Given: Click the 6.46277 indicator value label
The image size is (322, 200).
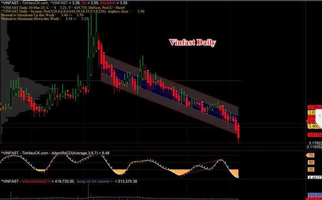Looking at the screenshot, I should [x=315, y=177].
